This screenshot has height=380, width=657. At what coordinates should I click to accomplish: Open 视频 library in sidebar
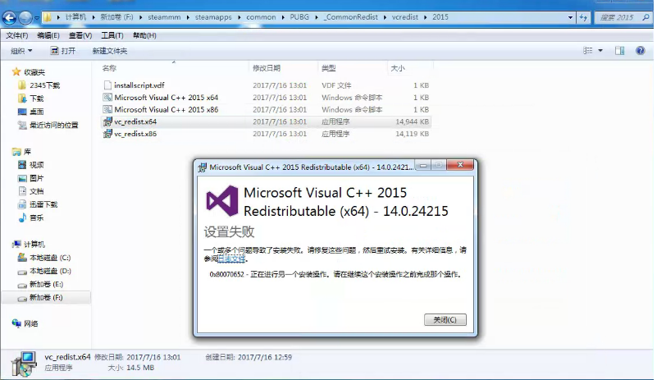pos(36,165)
